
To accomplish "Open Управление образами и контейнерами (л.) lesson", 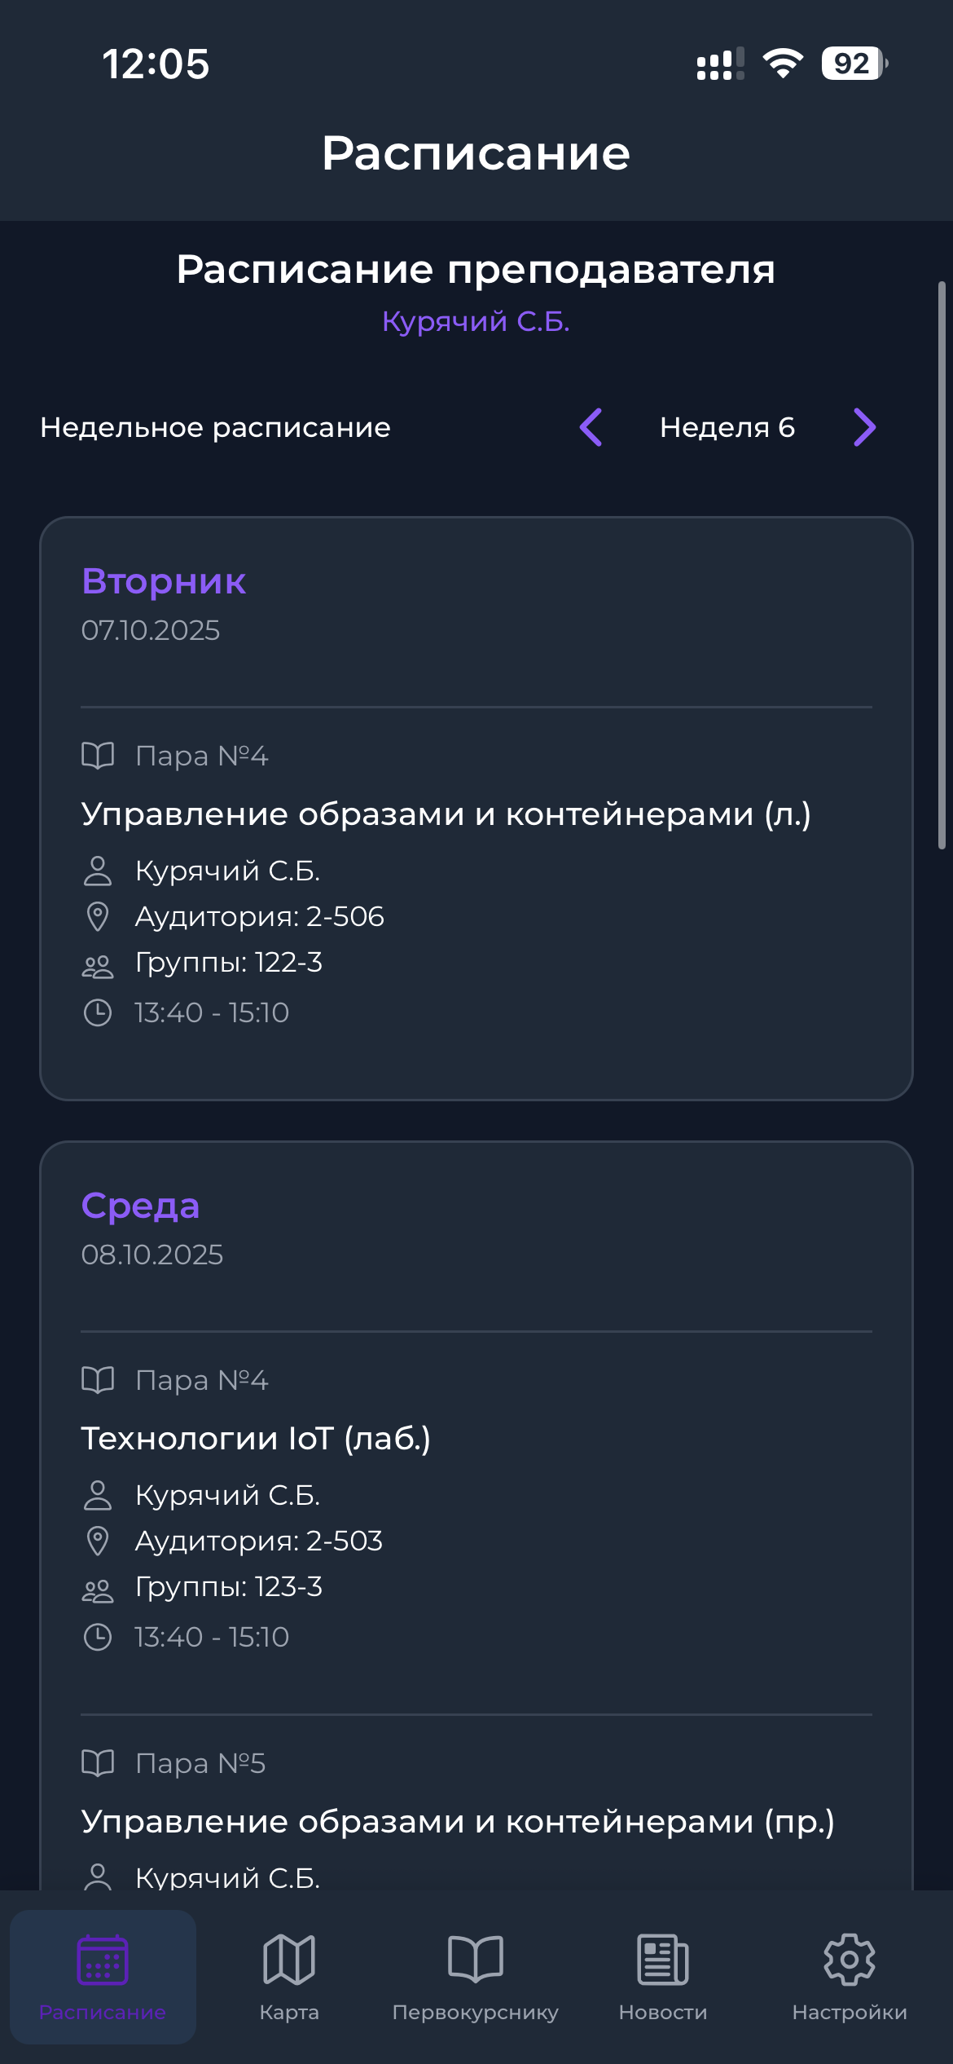I will 446,814.
